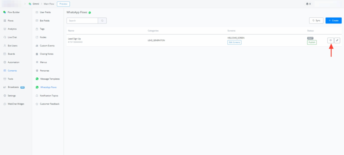Click the eye icon to preview Lead Sign Up

(331, 41)
